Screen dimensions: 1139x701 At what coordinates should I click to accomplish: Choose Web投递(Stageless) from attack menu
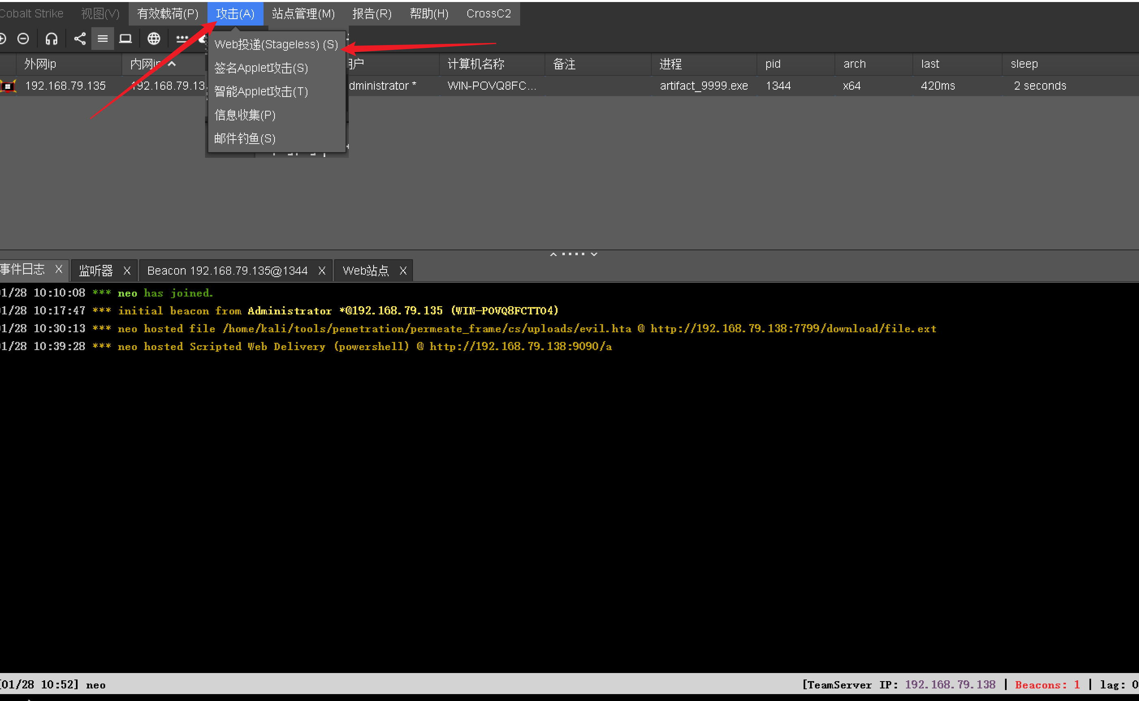click(x=276, y=45)
